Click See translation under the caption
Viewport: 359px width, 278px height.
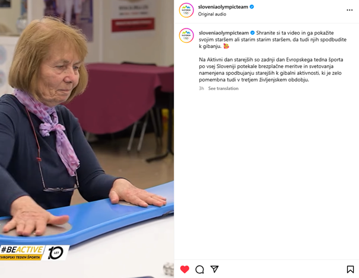click(223, 88)
